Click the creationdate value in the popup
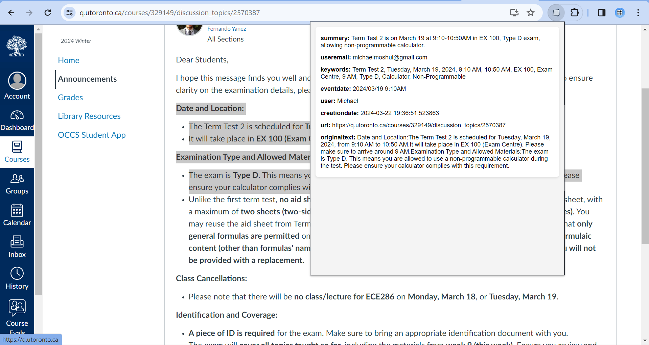The height and width of the screenshot is (345, 649). [400, 113]
